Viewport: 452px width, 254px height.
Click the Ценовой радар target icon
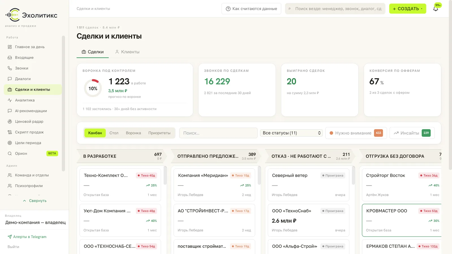tap(10, 122)
